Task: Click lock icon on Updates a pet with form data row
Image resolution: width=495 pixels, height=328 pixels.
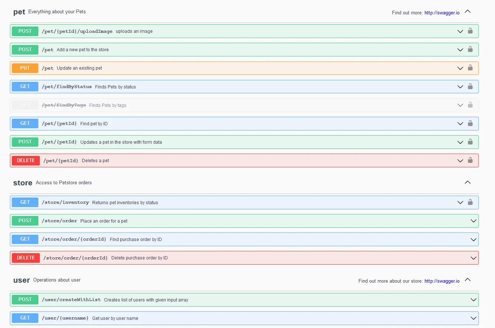Action: 470,142
